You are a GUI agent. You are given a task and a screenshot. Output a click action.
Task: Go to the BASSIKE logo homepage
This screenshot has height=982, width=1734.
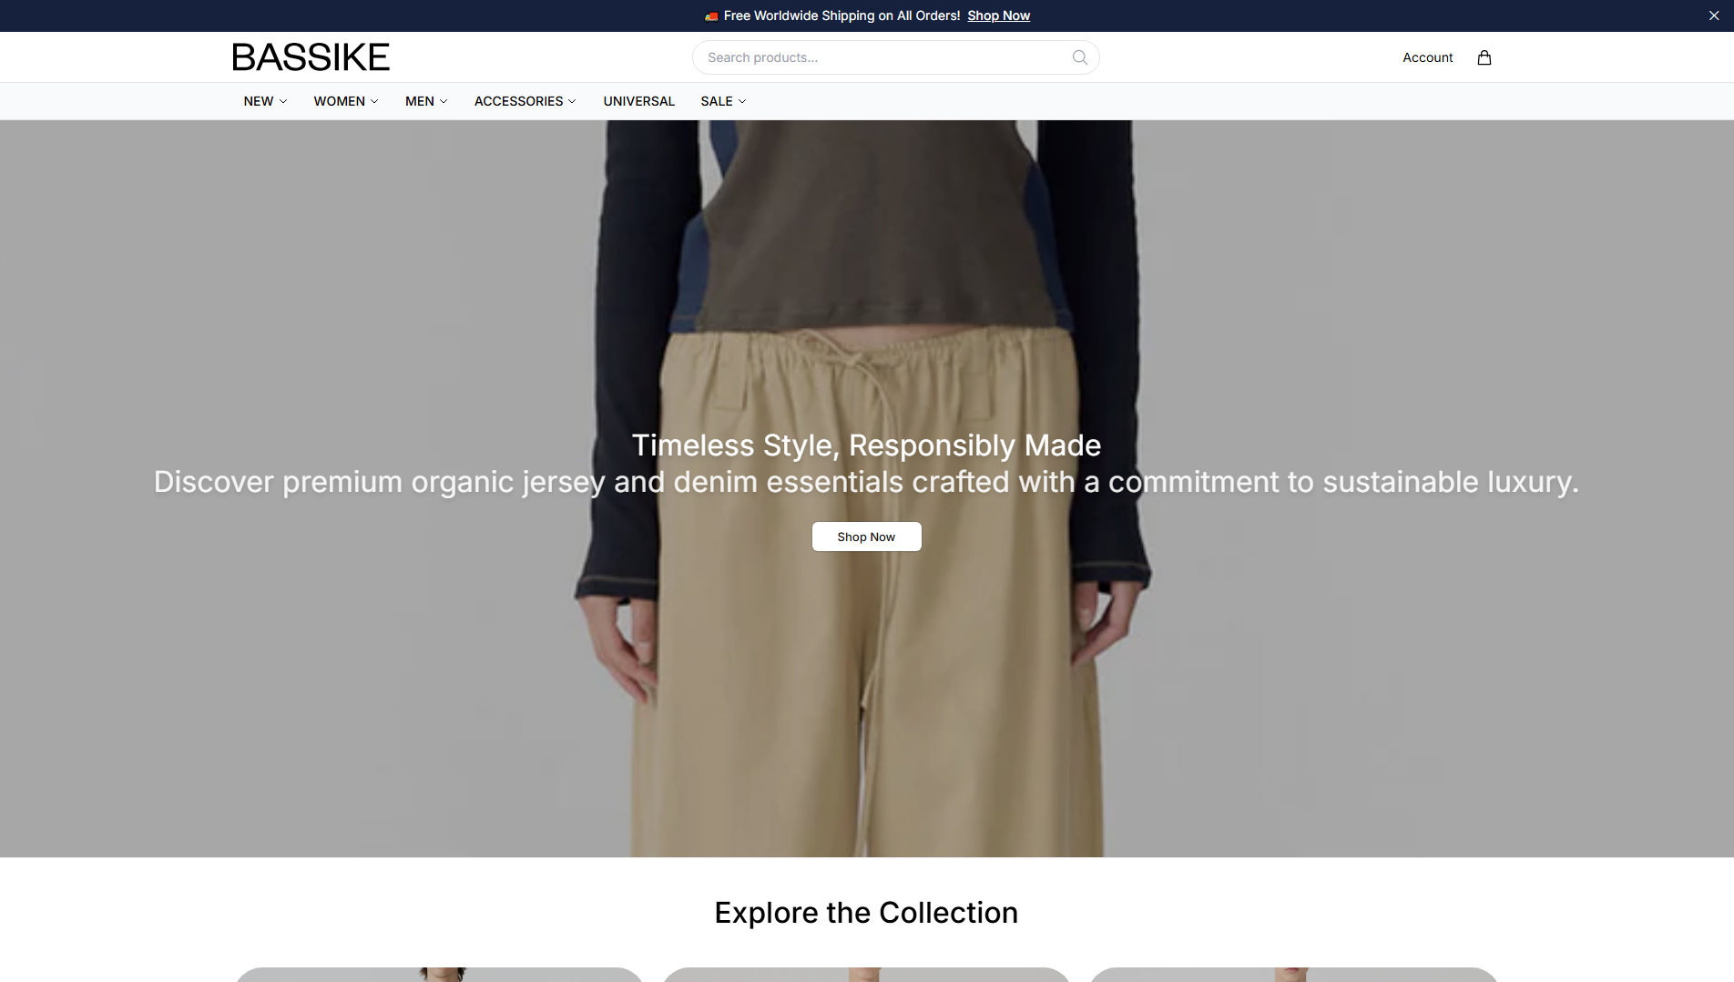click(x=311, y=57)
